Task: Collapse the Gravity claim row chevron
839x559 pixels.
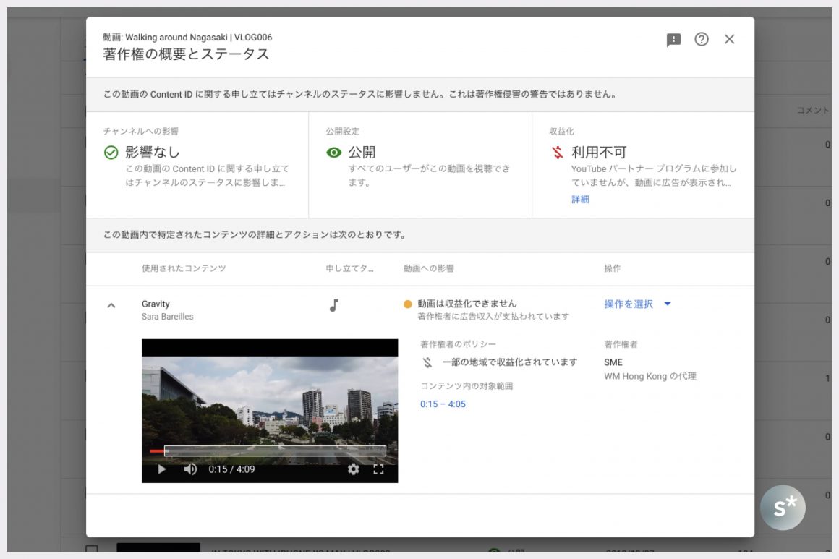Action: coord(111,305)
